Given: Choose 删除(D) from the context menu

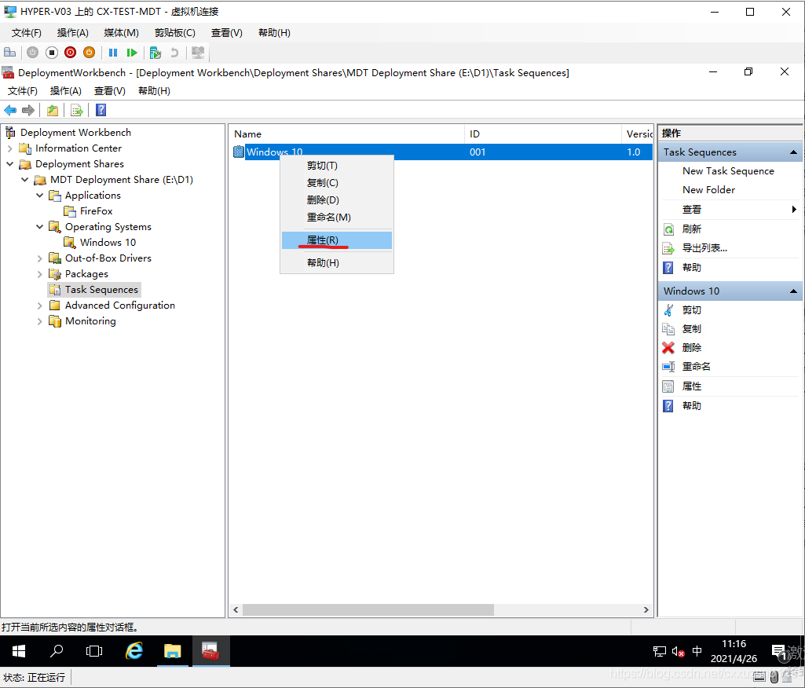Looking at the screenshot, I should (337, 199).
